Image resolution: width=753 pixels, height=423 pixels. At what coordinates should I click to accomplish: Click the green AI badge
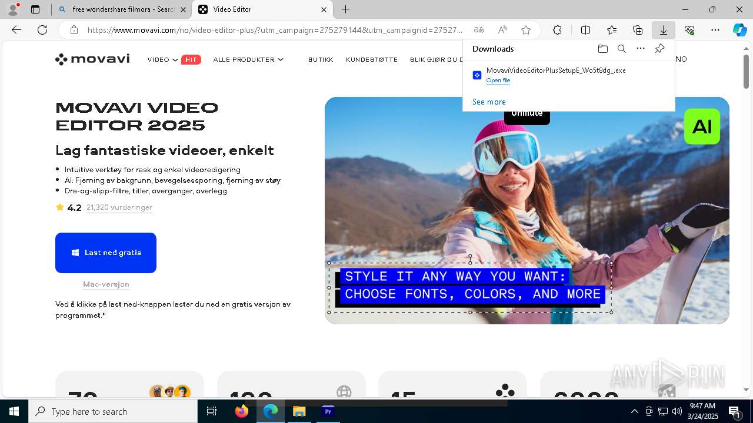tap(702, 126)
